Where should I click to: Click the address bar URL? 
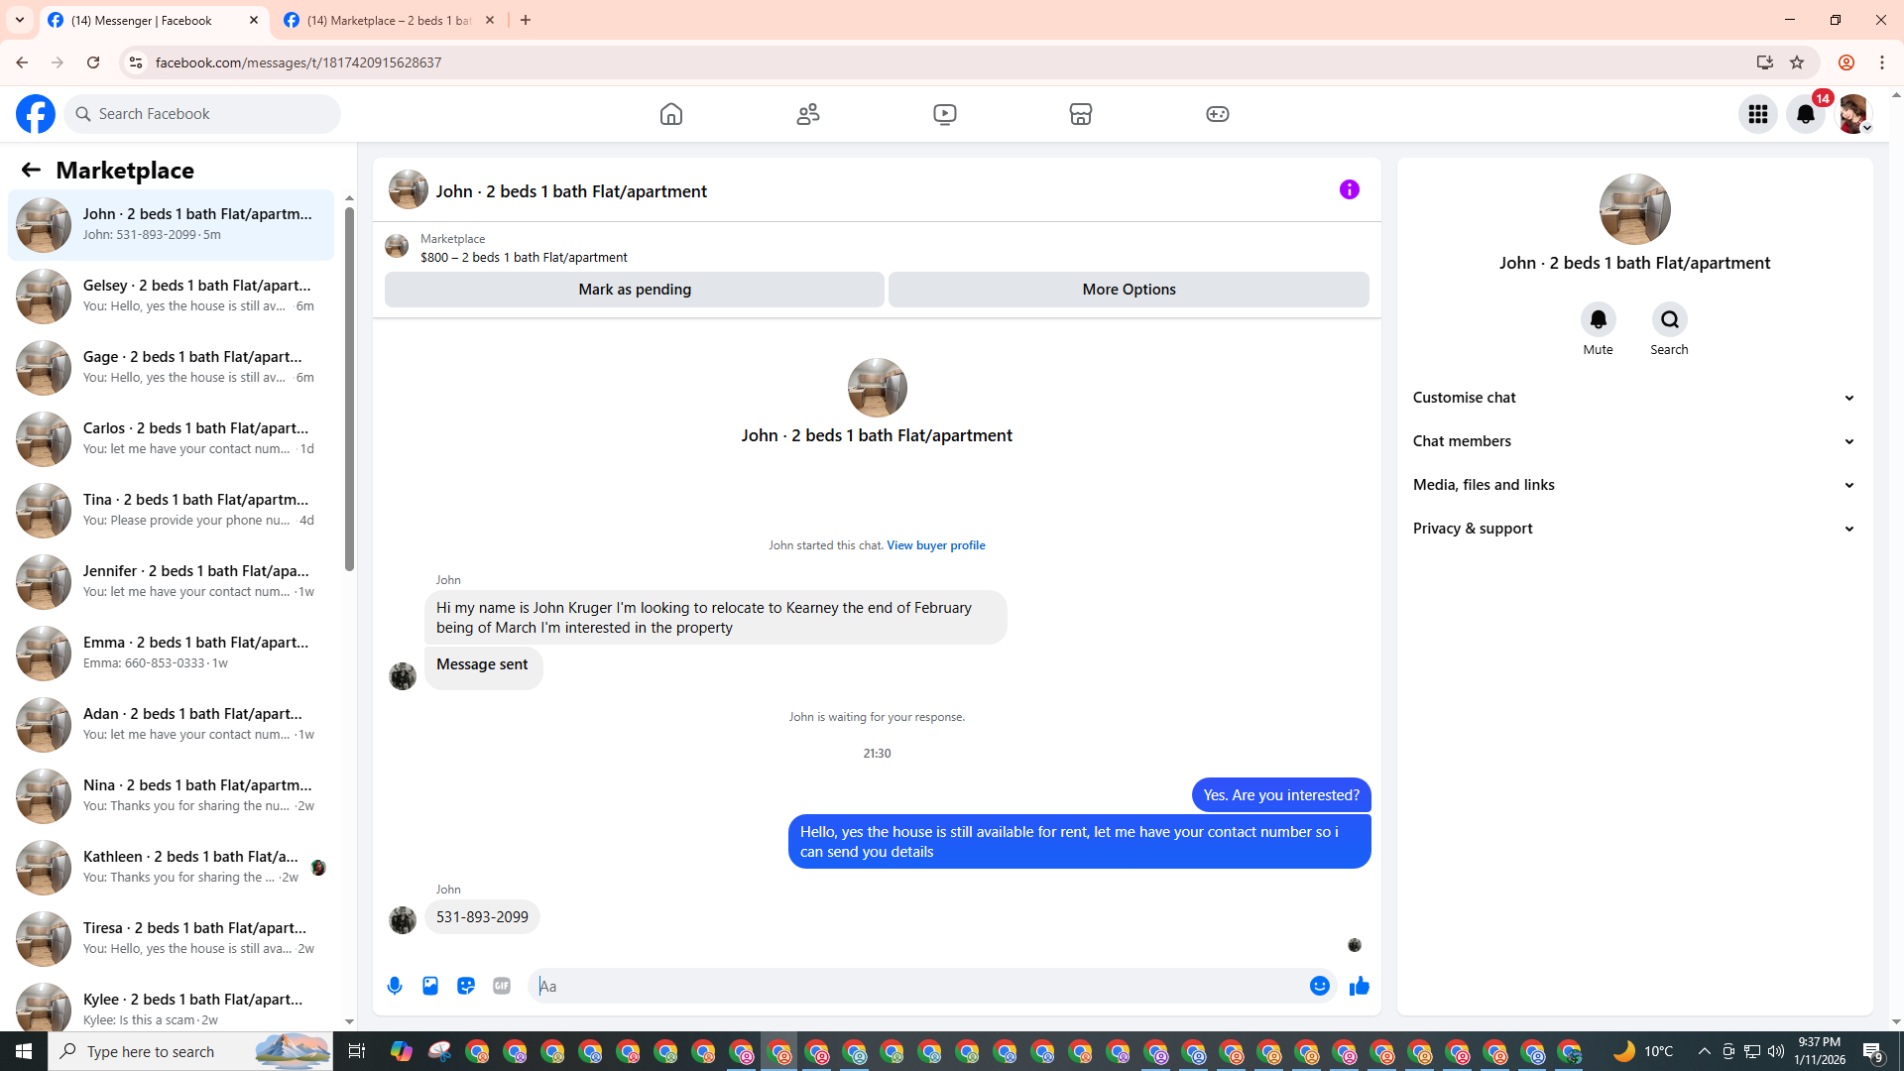click(x=298, y=62)
